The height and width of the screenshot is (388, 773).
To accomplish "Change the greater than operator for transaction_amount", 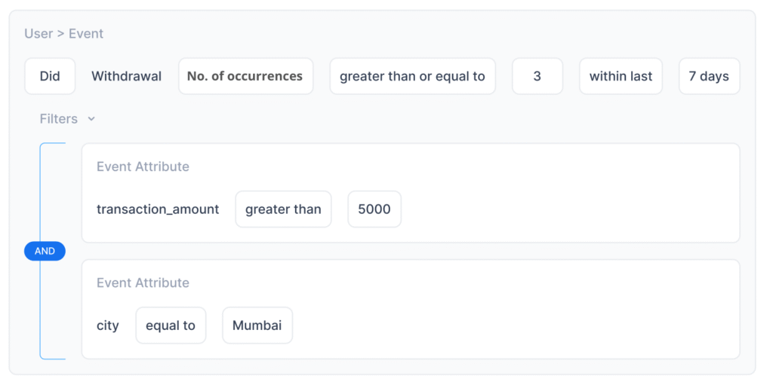I will coord(283,209).
